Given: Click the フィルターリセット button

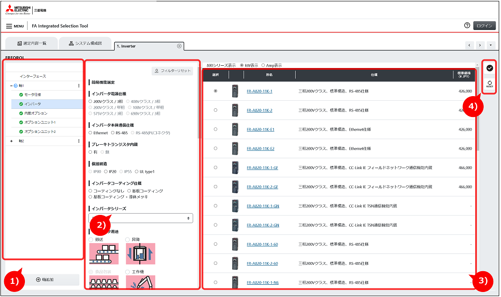Looking at the screenshot, I should 173,71.
